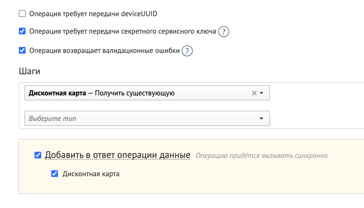Click the Добавить в ответ операции данные label
364x208 pixels.
(118, 155)
